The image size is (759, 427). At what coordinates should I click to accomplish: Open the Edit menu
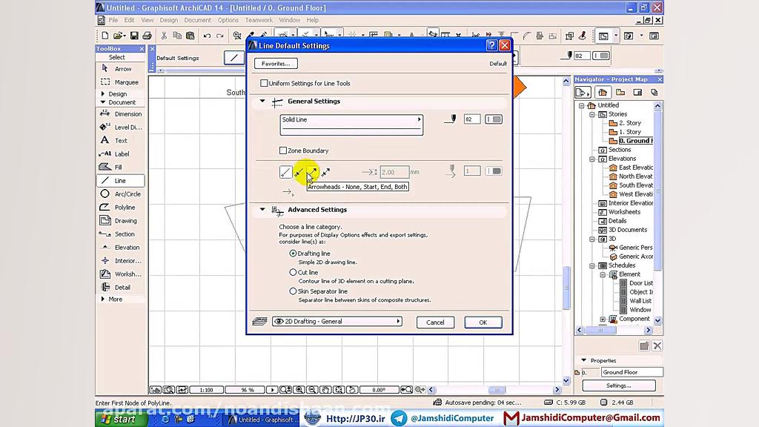tap(129, 20)
